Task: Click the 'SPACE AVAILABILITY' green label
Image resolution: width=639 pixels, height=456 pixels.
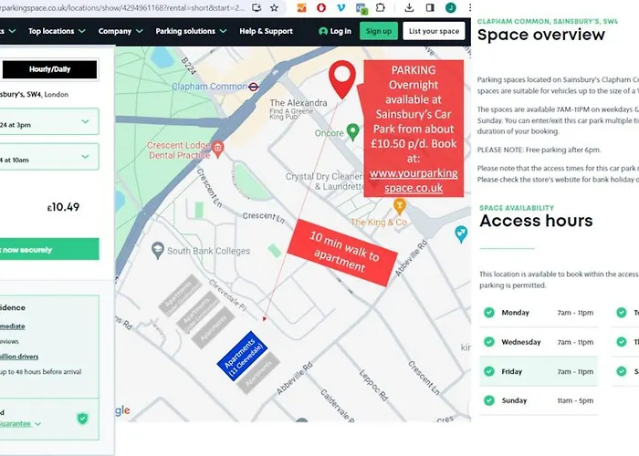Action: 517,208
